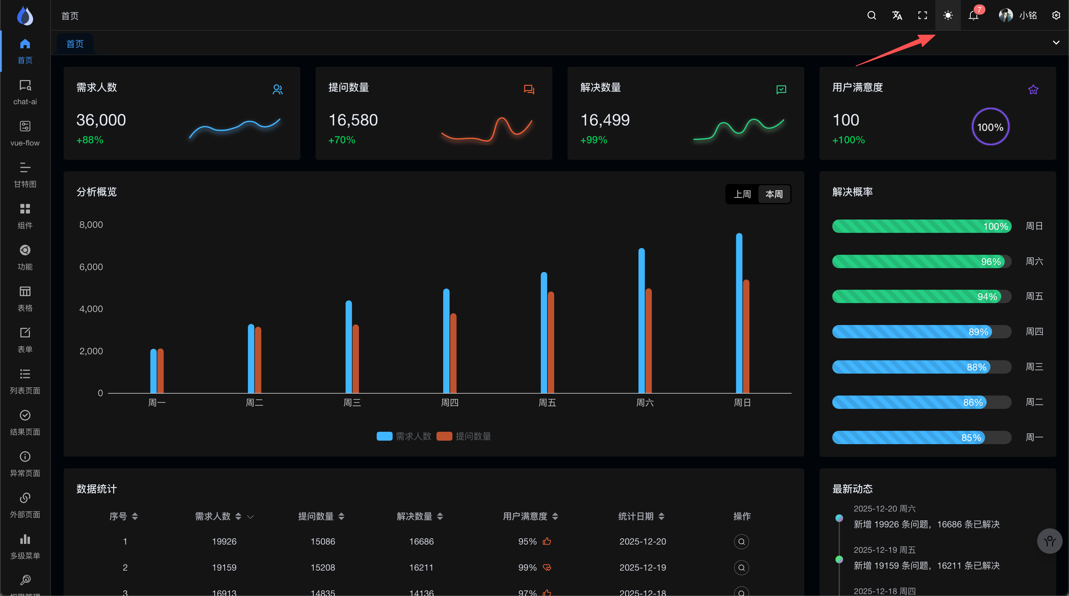1069x596 pixels.
Task: Open the language translation switcher
Action: (897, 15)
